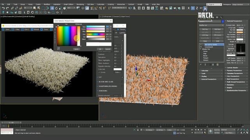Viewport: 250px width, 140px height.
Task: Click the Tip Color swatch
Action: click(240, 30)
